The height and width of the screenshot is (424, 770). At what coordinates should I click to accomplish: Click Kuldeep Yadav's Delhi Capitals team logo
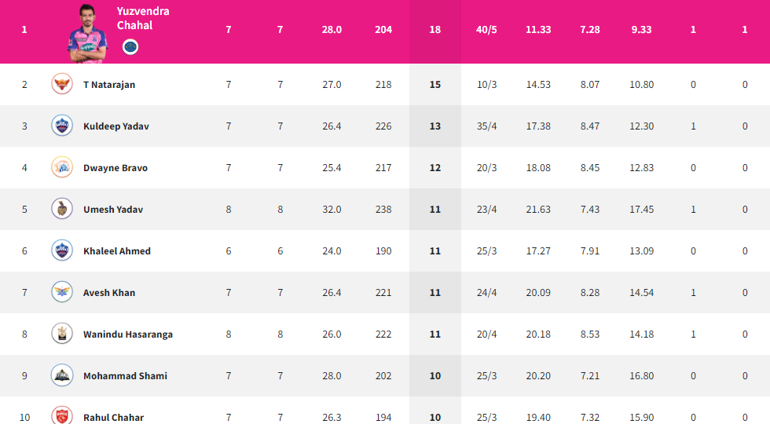[62, 126]
